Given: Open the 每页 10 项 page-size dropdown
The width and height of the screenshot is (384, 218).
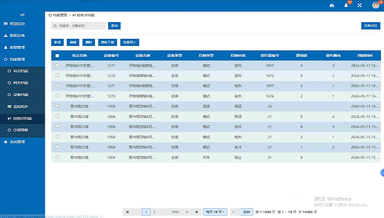Looking at the screenshot, I should click(x=215, y=212).
